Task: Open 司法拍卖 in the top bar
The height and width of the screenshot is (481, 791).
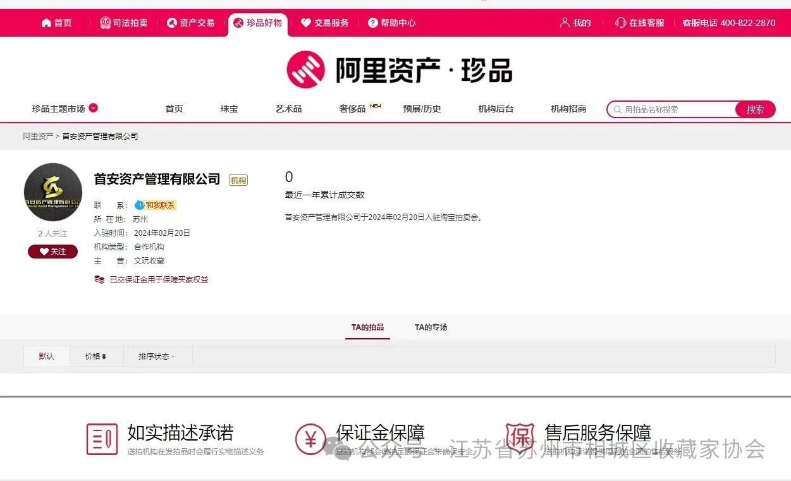Action: pyautogui.click(x=123, y=23)
